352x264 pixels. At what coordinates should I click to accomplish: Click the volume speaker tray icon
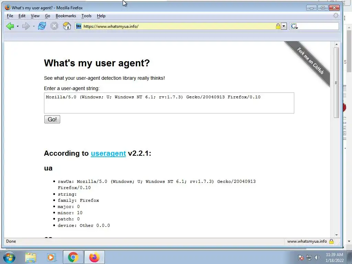click(x=317, y=257)
